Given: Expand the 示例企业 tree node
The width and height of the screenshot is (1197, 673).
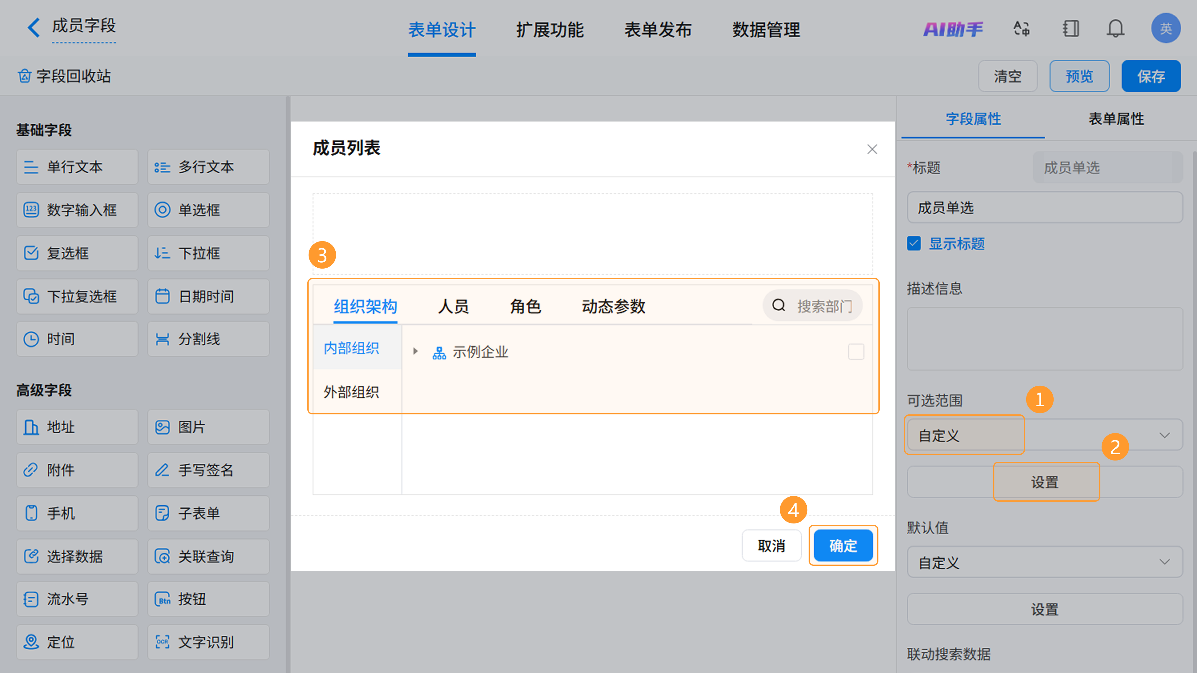Looking at the screenshot, I should point(416,351).
